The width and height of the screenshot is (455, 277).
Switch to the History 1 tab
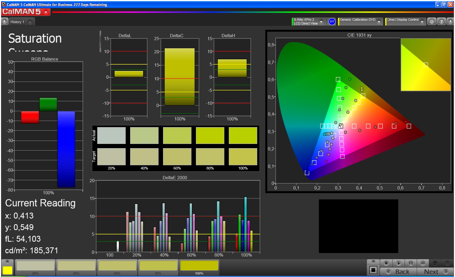[x=17, y=22]
